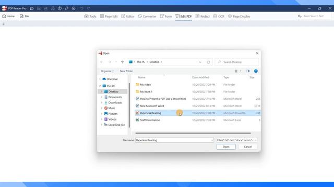The width and height of the screenshot is (334, 187).
Task: Select the Paperless Reading file
Action: [150, 113]
